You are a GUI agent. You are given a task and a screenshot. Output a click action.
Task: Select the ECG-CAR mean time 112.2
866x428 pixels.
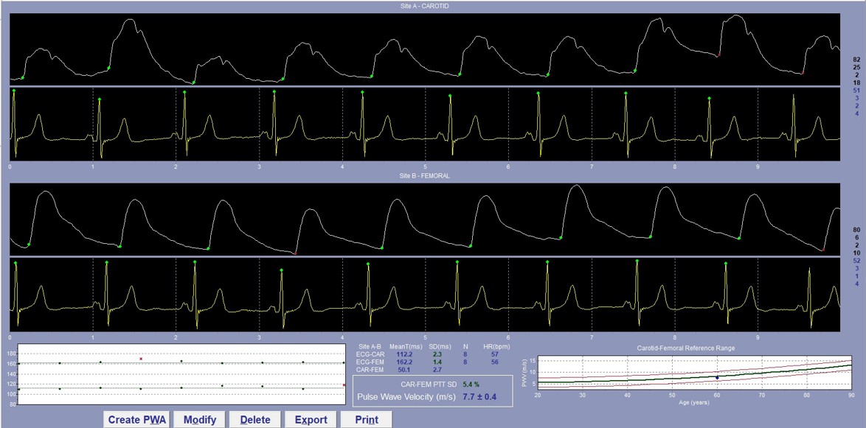click(x=403, y=354)
